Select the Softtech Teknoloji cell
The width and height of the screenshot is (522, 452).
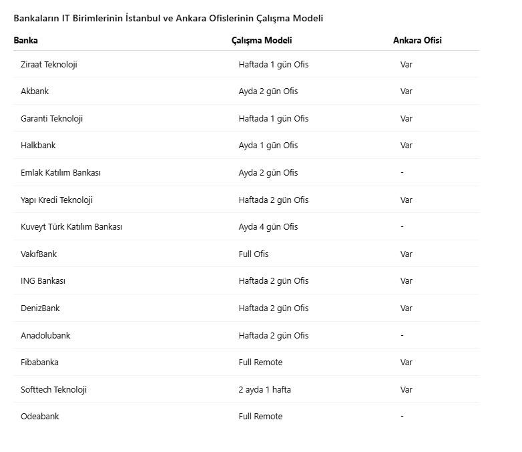tap(53, 390)
